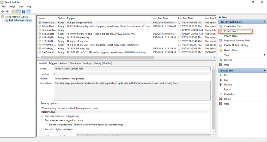Screen dimensions: 267x142
Task: Expand the Task Scheduler Library tree node
Action: point(3,20)
